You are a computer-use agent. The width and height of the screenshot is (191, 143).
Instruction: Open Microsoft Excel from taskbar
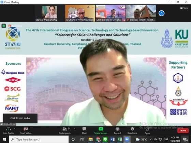(120, 139)
